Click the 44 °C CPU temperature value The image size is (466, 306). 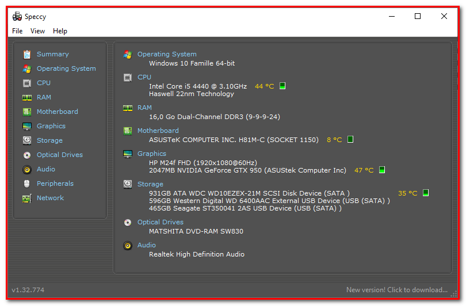coord(264,86)
